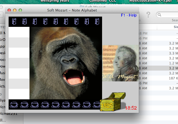178x124 pixels.
Task: Open the F1 - Help link
Action: (129, 15)
